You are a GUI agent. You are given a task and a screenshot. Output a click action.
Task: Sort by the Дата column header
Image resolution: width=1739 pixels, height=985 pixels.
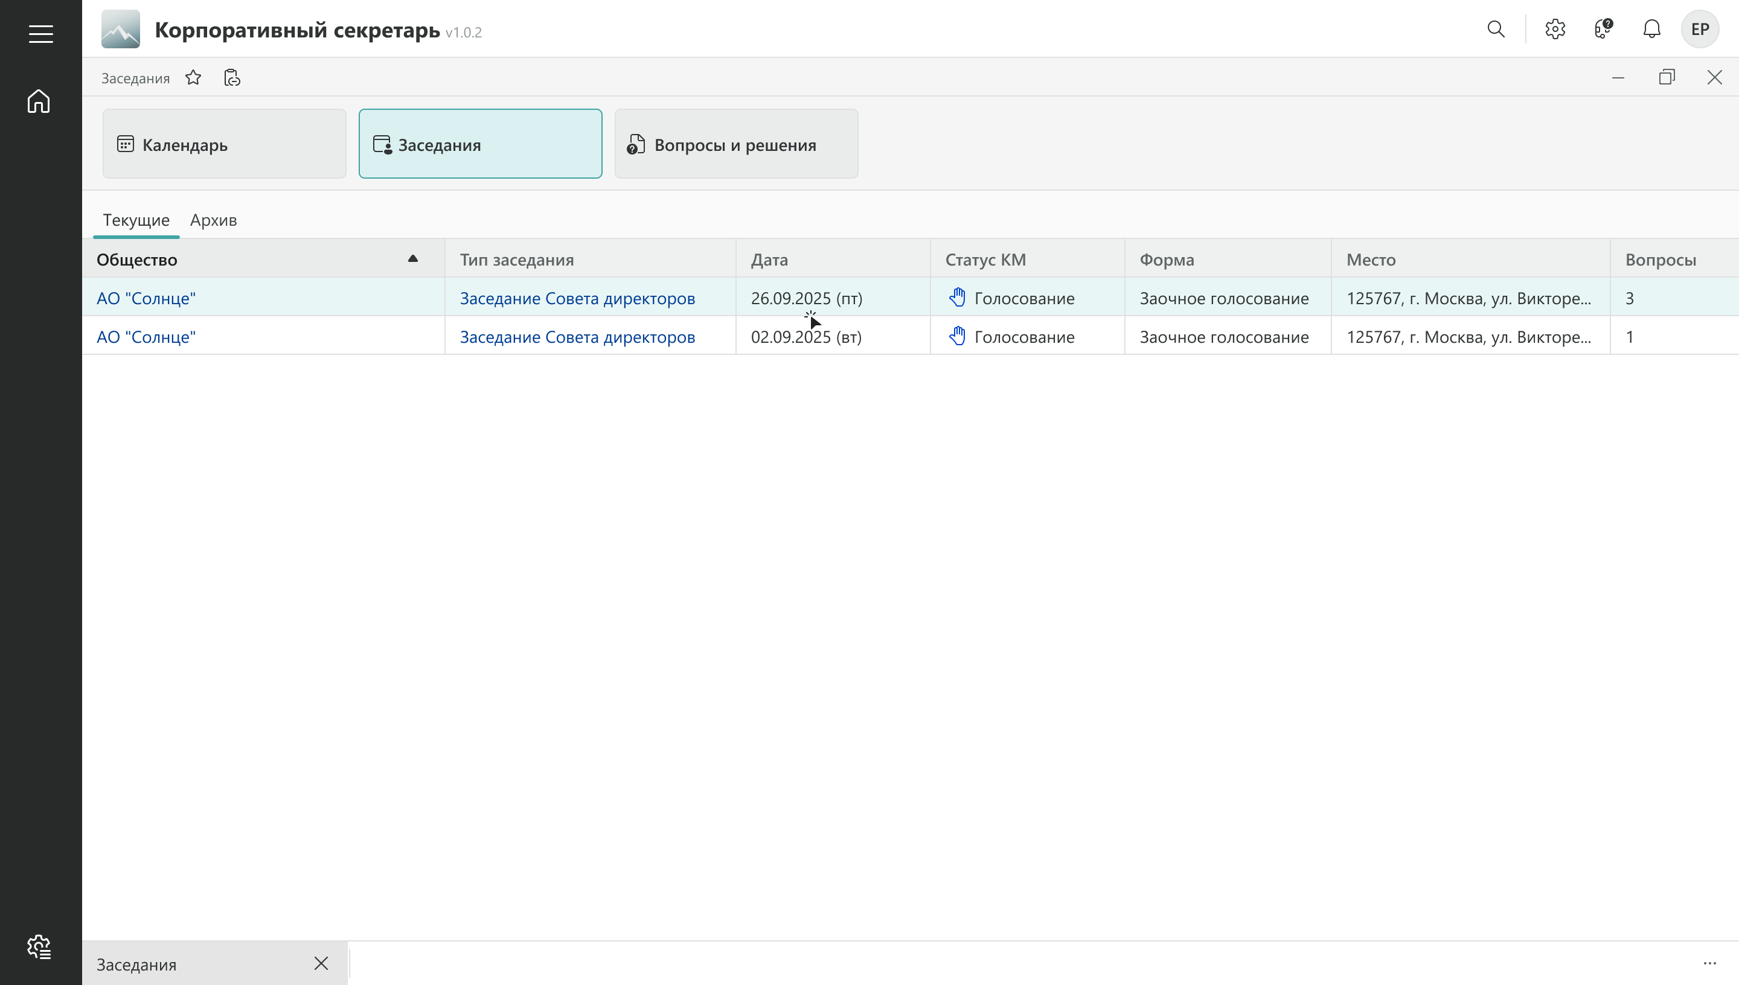click(x=769, y=260)
